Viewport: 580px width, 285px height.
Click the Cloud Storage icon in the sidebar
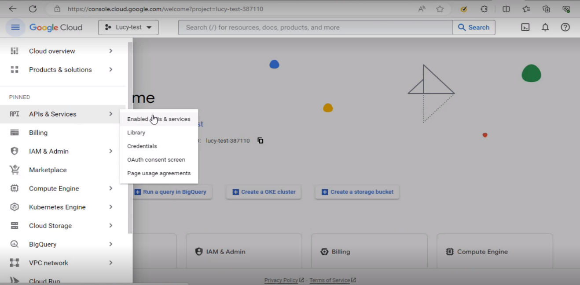[15, 226]
